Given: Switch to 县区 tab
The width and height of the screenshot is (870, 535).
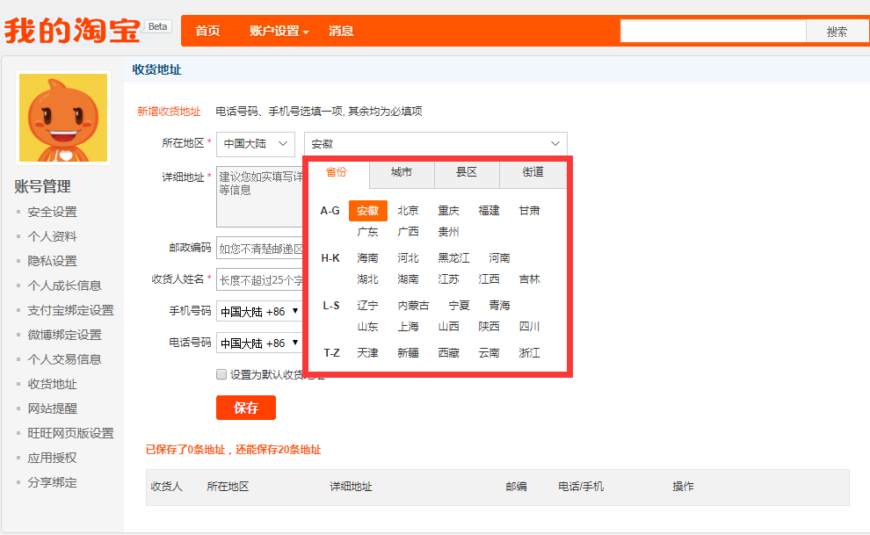Looking at the screenshot, I should pos(467,172).
